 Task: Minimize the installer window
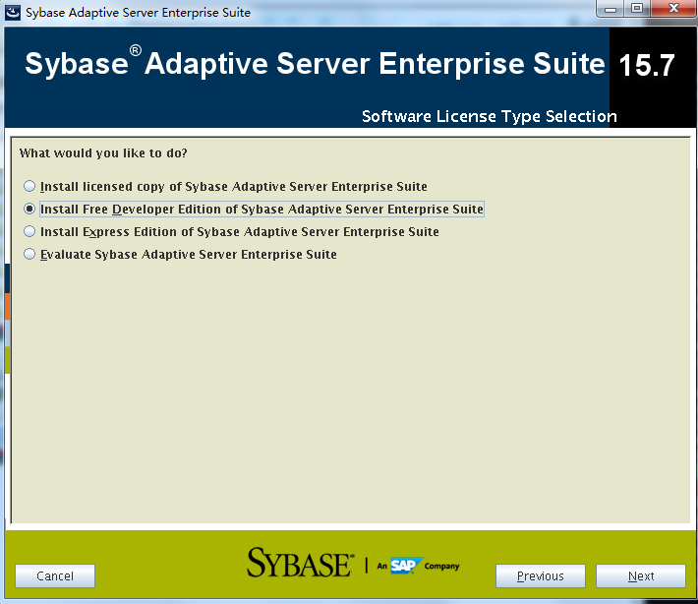(611, 9)
